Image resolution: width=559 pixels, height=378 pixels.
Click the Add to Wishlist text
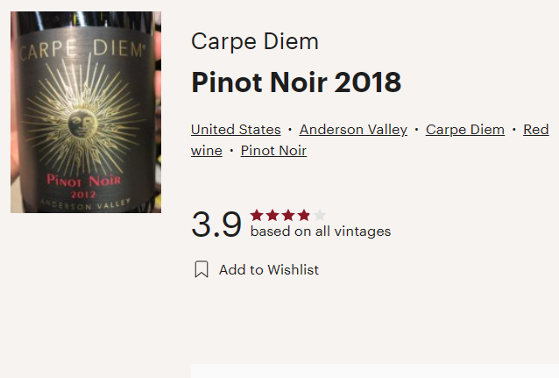pos(269,269)
